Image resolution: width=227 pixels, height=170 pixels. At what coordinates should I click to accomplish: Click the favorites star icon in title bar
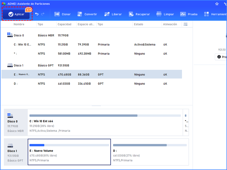click(217, 4)
